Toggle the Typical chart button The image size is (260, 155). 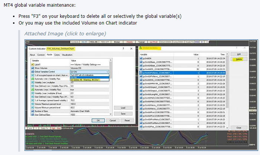coord(142,42)
